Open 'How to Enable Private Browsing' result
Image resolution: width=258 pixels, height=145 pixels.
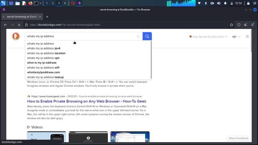click(x=87, y=101)
